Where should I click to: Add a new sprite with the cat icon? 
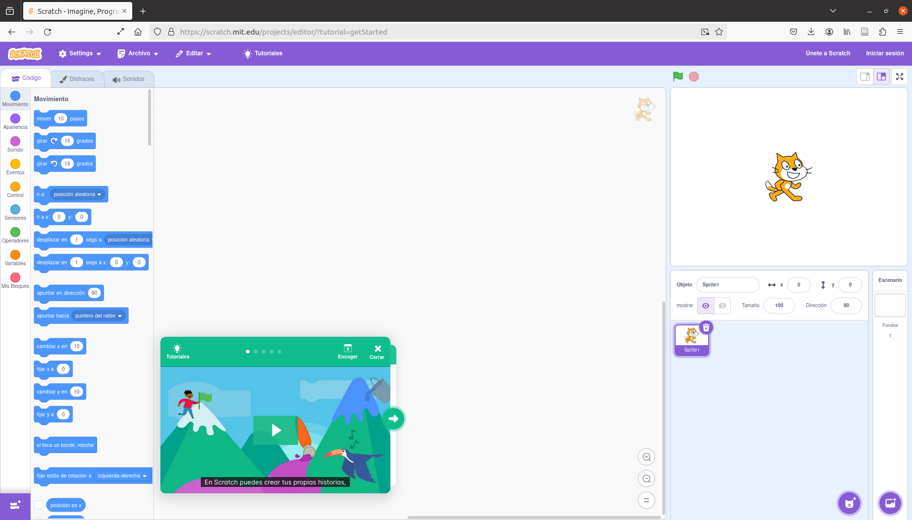point(849,503)
